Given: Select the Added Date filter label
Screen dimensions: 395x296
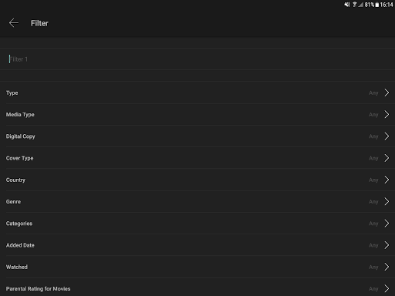Looking at the screenshot, I should pyautogui.click(x=20, y=245).
